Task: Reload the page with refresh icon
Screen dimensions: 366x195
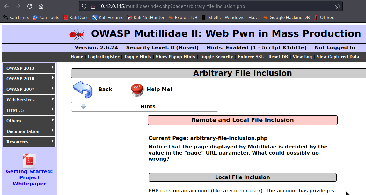Action: coord(30,6)
